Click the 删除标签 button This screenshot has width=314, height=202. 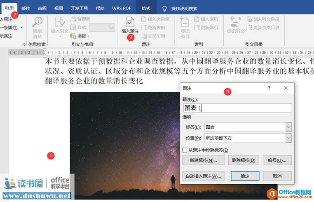(x=244, y=160)
